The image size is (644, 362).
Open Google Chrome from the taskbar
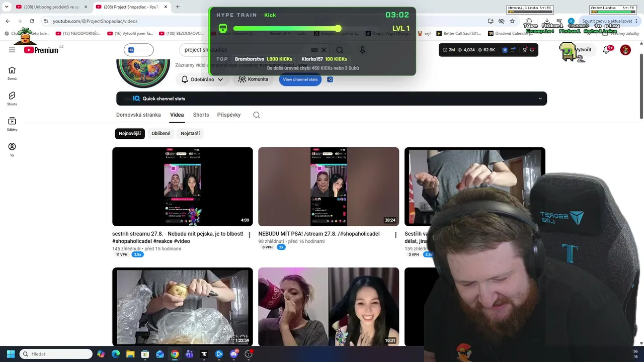(x=175, y=354)
